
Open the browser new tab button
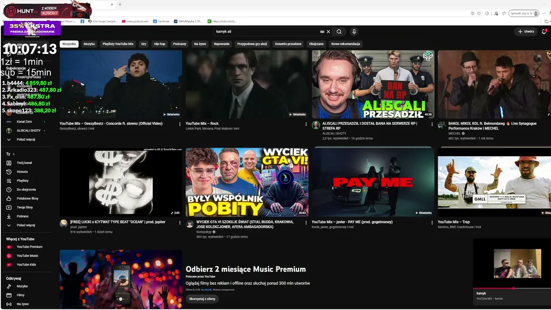coord(120,4)
